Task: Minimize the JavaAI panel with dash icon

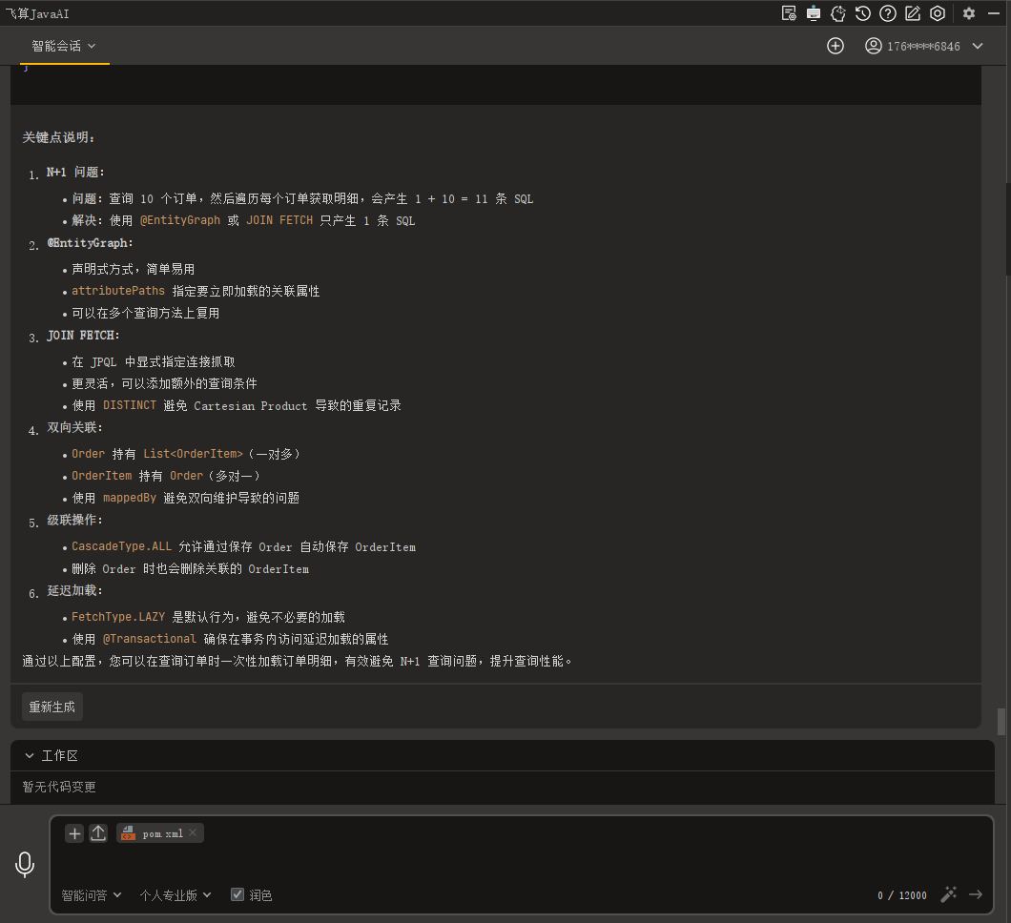Action: (994, 13)
